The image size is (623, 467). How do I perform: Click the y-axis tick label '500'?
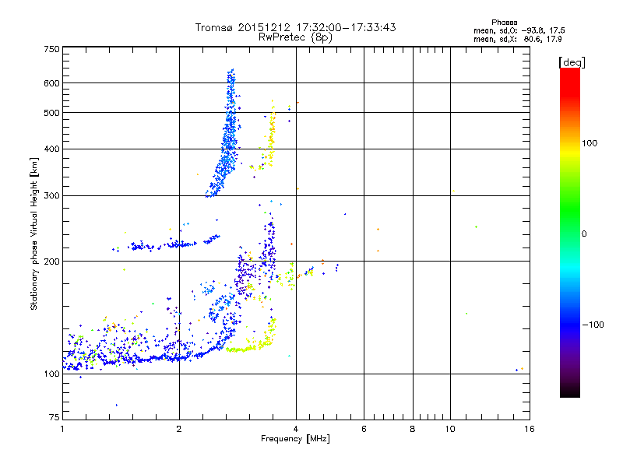[51, 113]
